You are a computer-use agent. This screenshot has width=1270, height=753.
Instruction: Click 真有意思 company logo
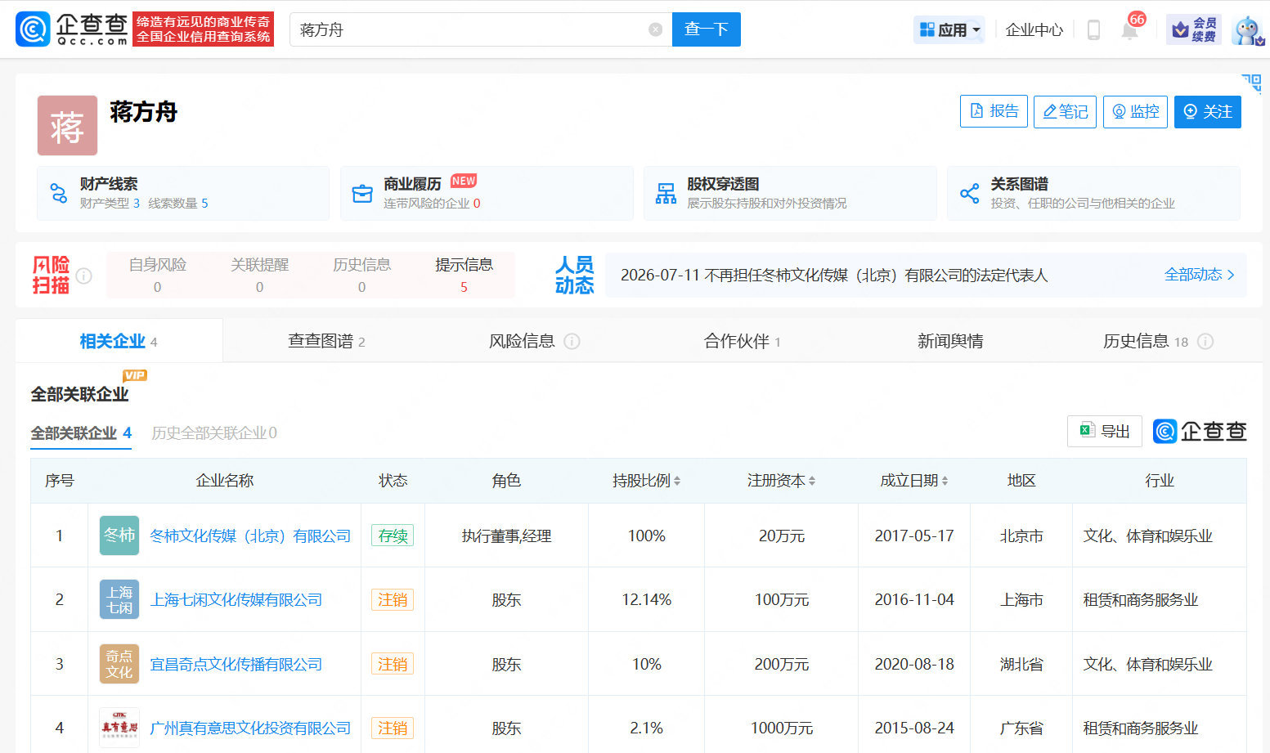pyautogui.click(x=119, y=728)
